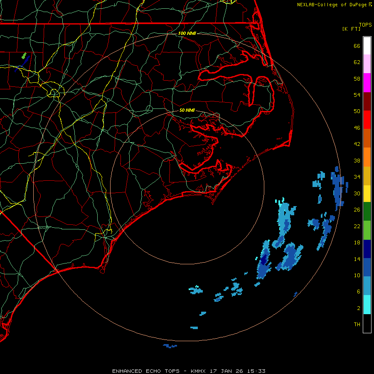The image size is (374, 374).
Task: Click the "34" legend value
Action: (x=357, y=177)
